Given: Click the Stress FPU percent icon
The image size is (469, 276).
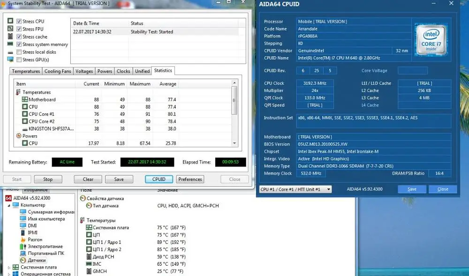Looking at the screenshot, I should coord(10,29).
